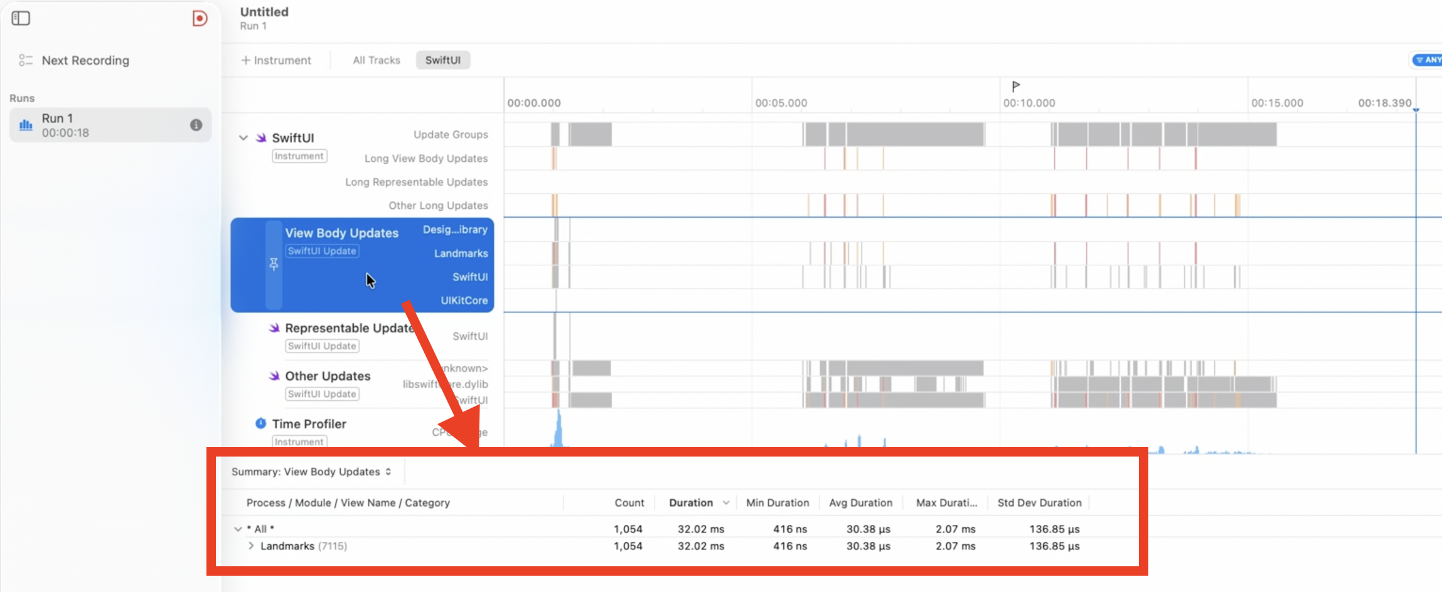Click the Other Updates swift icon

point(274,376)
